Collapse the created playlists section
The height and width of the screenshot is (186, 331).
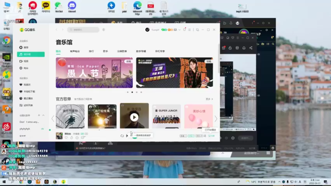click(43, 115)
